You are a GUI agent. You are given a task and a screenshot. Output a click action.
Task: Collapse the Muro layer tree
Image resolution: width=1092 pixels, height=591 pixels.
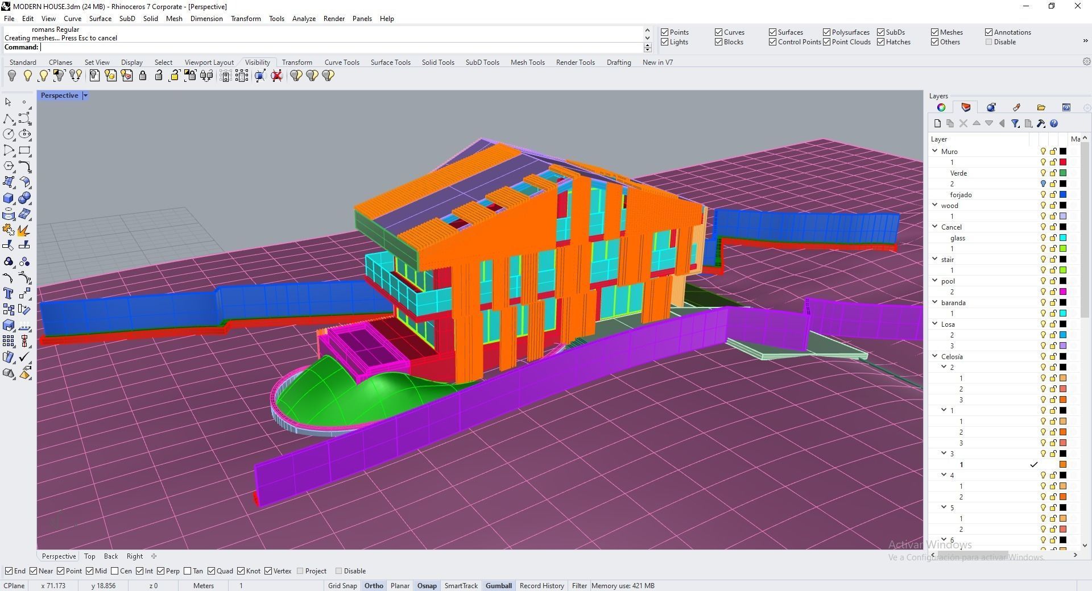(934, 151)
